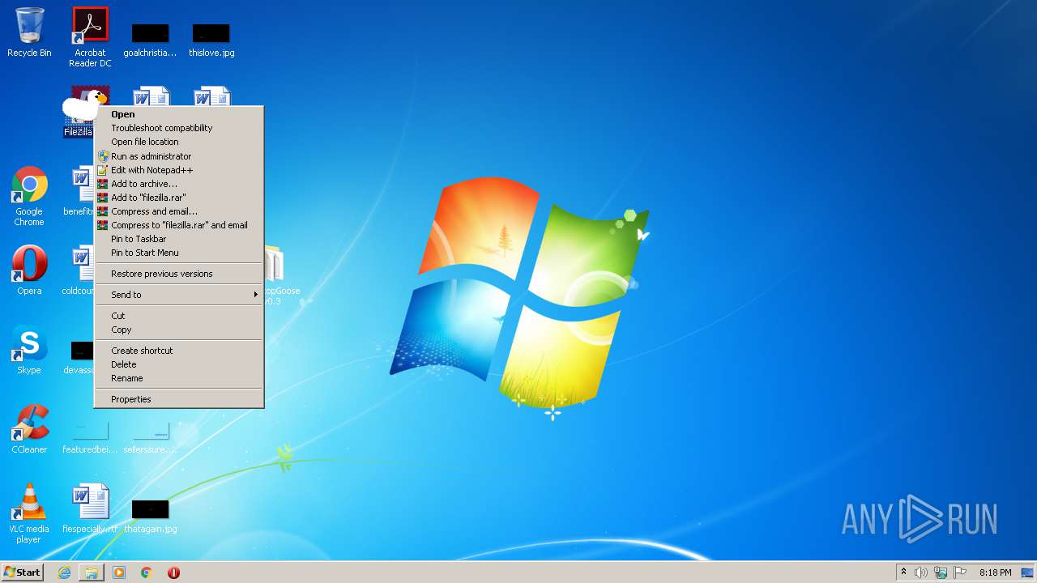Screen dimensions: 1037x583
Task: Open Opera from the taskbar
Action: 173,572
